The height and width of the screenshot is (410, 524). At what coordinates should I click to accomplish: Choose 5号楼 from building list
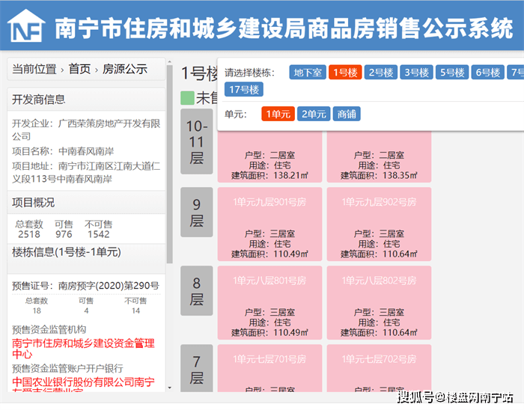453,73
